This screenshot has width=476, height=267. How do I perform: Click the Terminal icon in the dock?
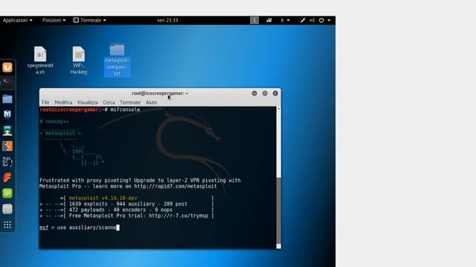point(7,82)
